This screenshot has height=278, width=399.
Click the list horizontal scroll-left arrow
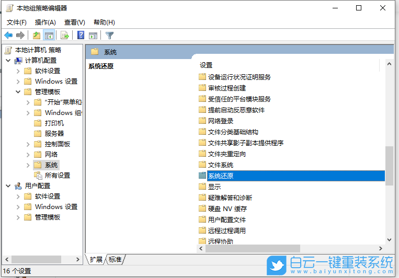point(201,249)
